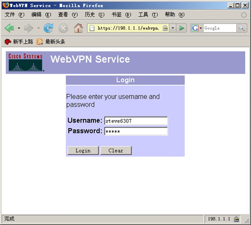The width and height of the screenshot is (251, 225).
Task: Open the Google search engine selector
Action: [x=197, y=28]
